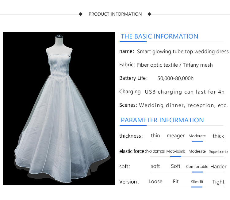Pick the Super bomb elastic option
The image size is (230, 200).
(218, 152)
